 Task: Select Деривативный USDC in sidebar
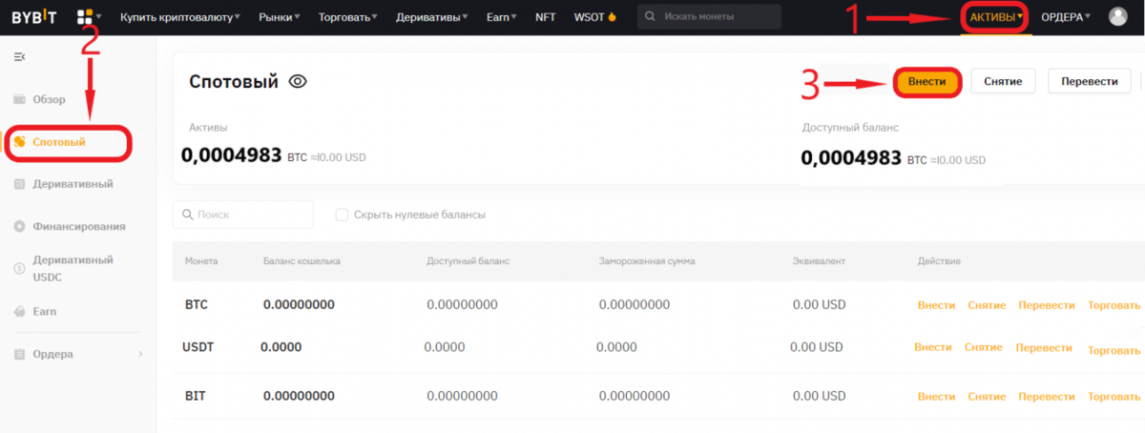pyautogui.click(x=73, y=269)
